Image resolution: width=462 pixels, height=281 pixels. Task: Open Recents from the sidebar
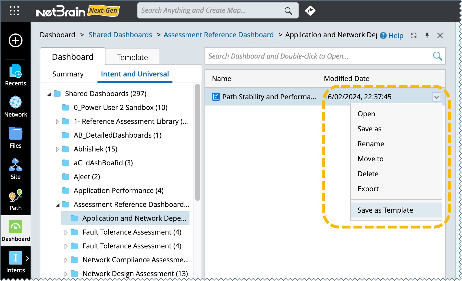[16, 75]
